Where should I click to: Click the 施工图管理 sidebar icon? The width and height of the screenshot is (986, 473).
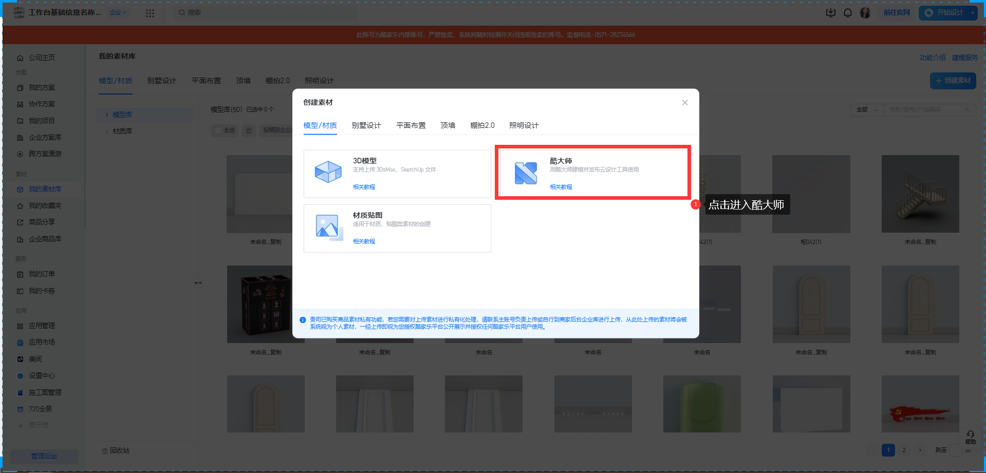tap(20, 393)
